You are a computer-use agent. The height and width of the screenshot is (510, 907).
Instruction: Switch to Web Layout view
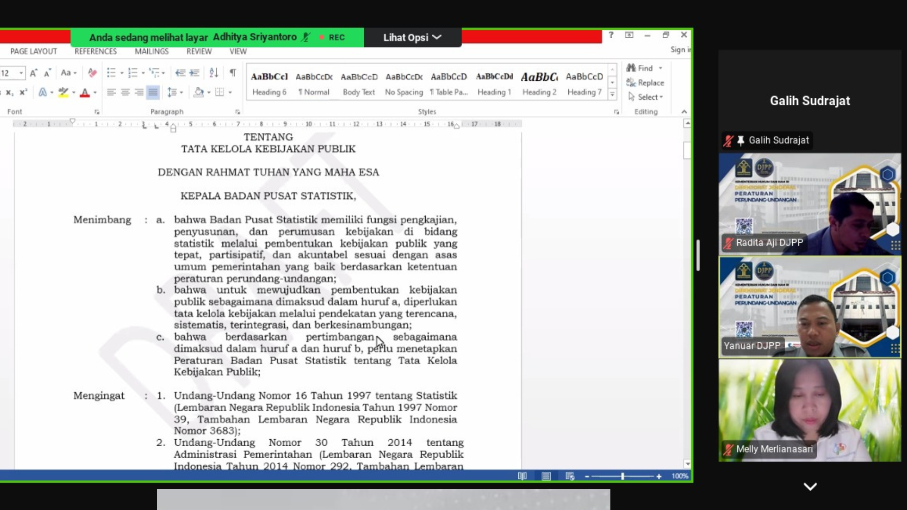point(570,476)
